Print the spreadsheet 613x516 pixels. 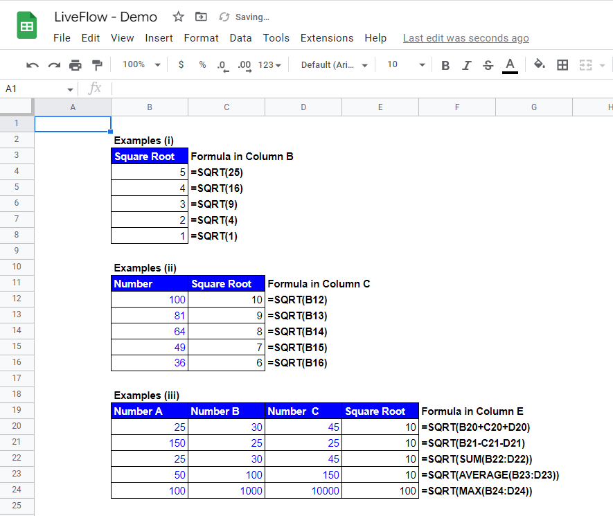[x=75, y=65]
